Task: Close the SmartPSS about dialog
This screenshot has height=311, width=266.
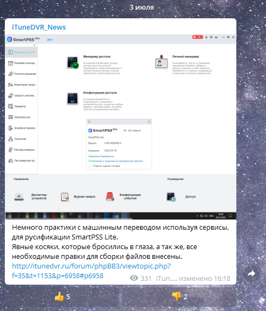Action: pos(149,122)
